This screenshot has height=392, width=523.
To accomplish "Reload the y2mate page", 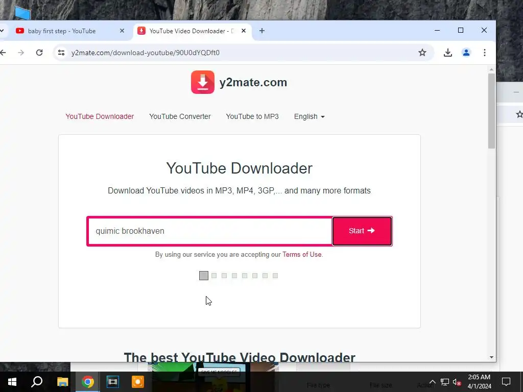I will click(x=39, y=53).
